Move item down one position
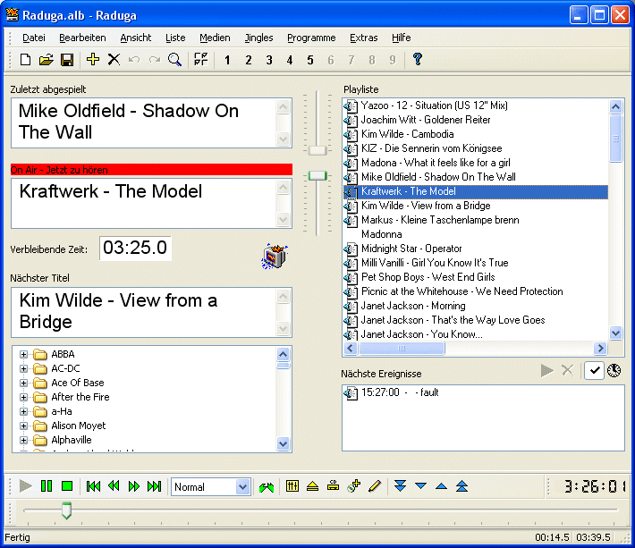The width and height of the screenshot is (635, 548). [420, 485]
